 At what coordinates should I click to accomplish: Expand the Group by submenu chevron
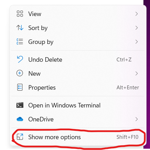tap(137, 42)
